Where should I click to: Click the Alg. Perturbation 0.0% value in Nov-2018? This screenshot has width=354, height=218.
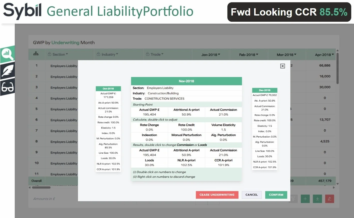(x=224, y=140)
